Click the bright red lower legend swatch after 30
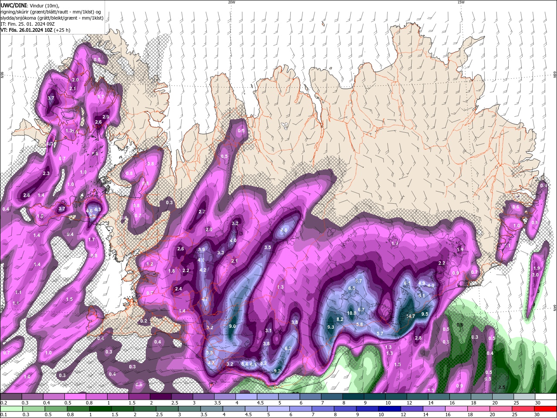 [x=545, y=409]
